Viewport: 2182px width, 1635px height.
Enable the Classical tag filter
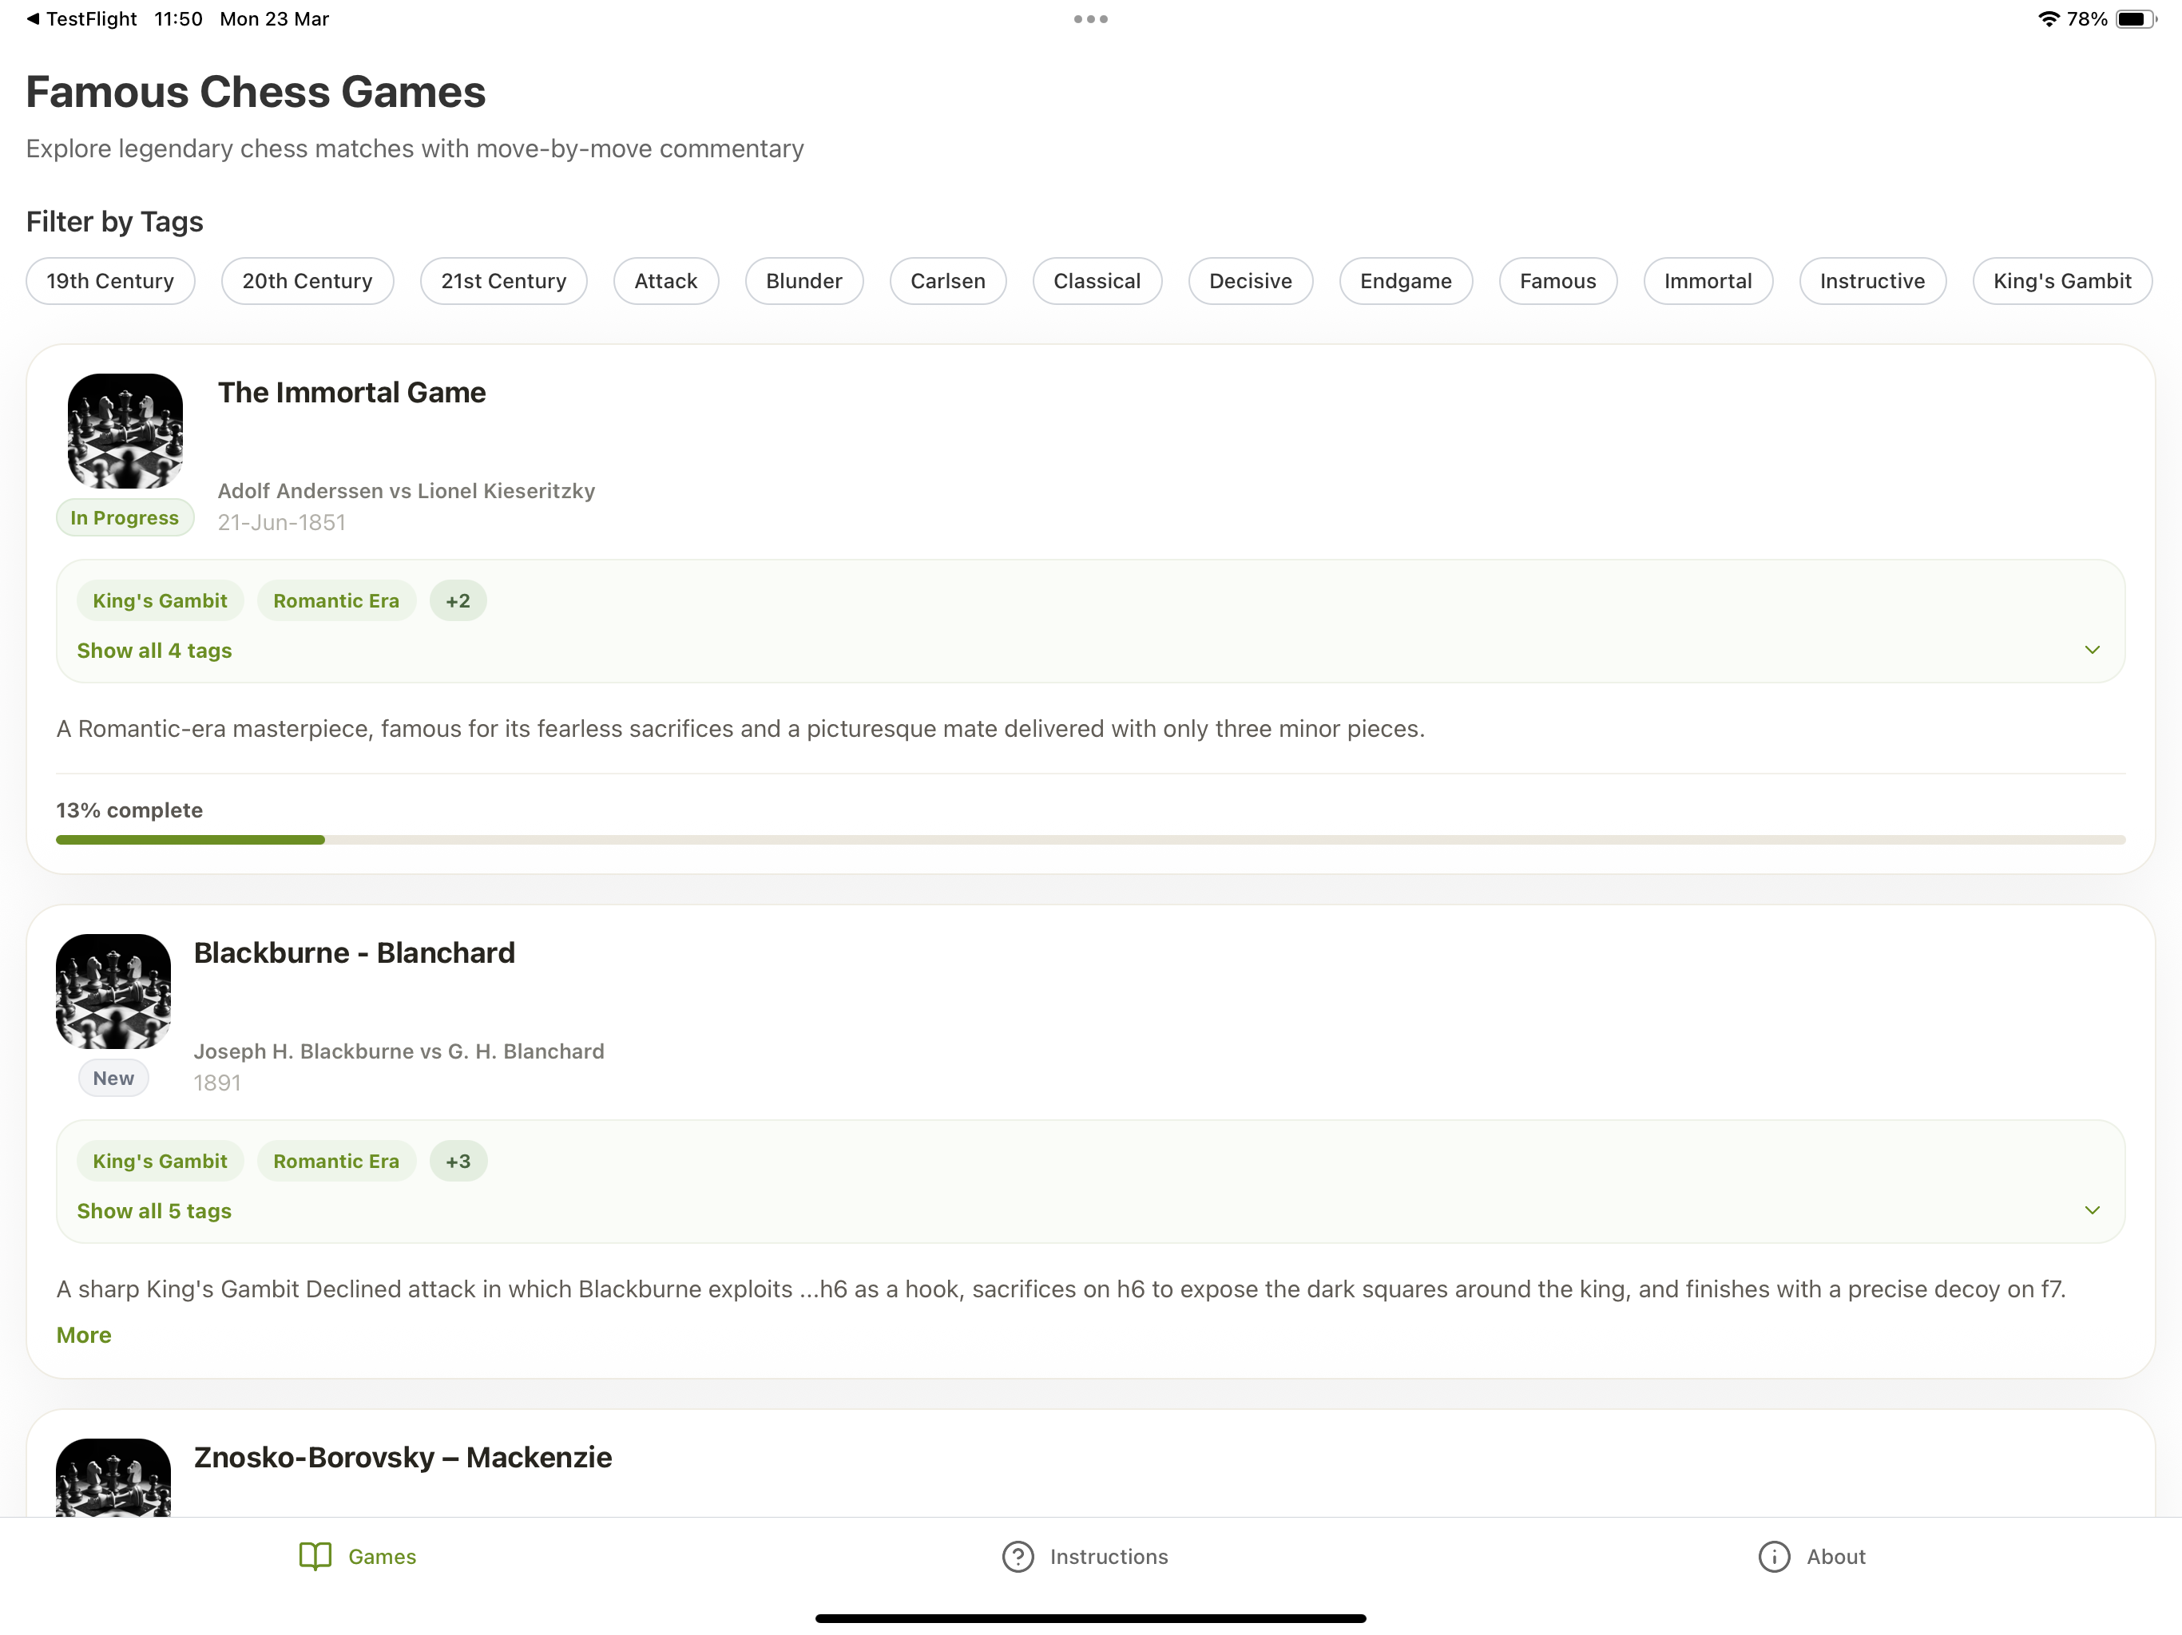click(x=1097, y=281)
